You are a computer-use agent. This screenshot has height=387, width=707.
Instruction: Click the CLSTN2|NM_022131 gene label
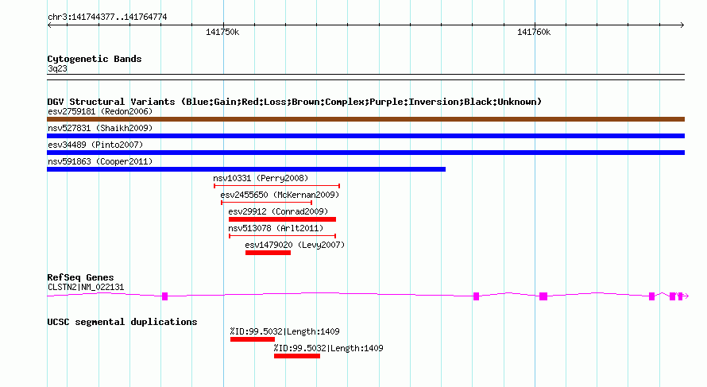tap(86, 287)
